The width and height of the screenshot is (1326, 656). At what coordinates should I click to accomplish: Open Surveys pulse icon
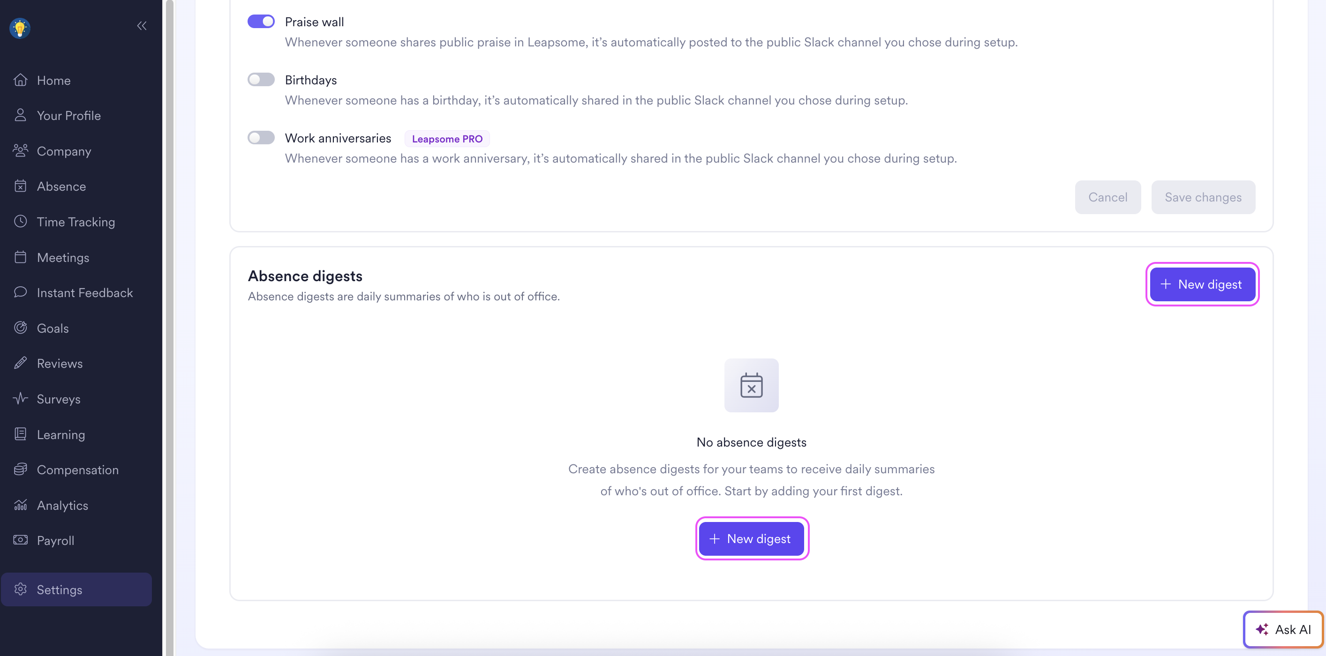21,399
